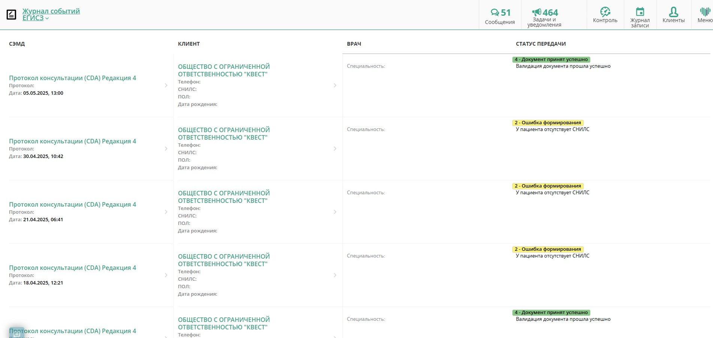Click the Ошибка формирования badge in the 30.04.2025 row
This screenshot has width=713, height=338.
[x=548, y=123]
